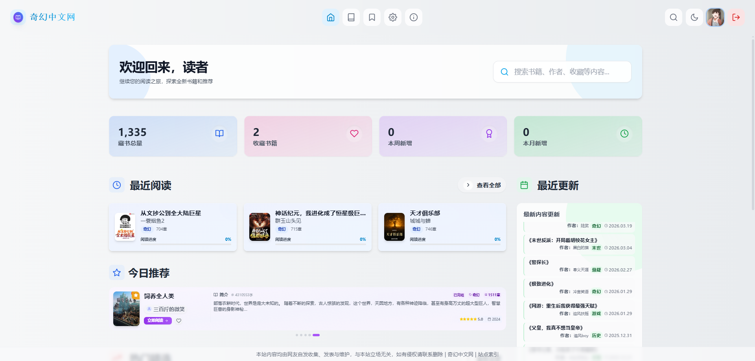Open the info circle icon in top nav

coord(414,17)
